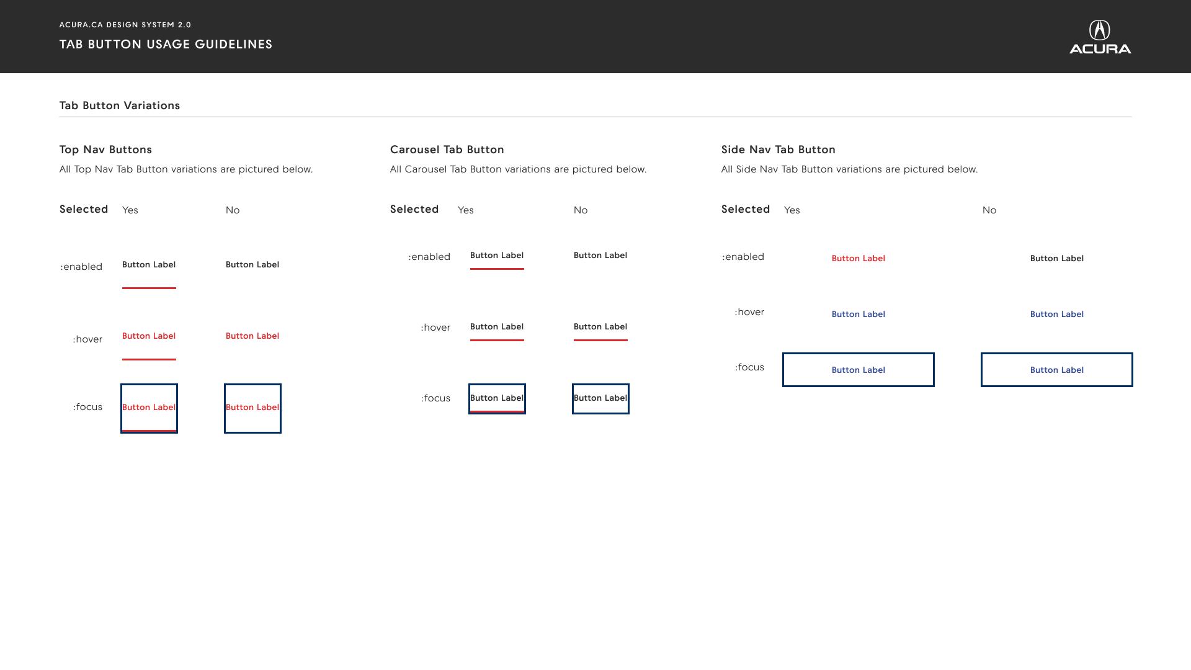Viewport: 1191px width, 670px height.
Task: Click 'Yes' column header in Top Nav section
Action: (x=130, y=210)
